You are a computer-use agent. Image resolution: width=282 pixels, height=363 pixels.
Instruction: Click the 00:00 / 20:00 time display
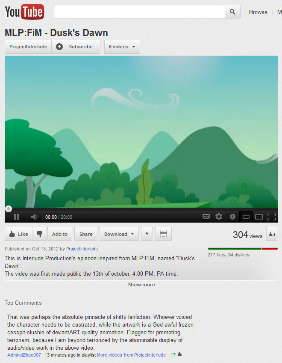pos(59,217)
